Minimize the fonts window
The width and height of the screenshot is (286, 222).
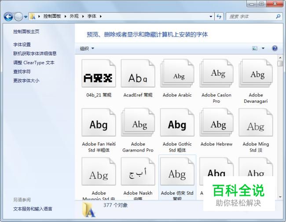[252, 4]
